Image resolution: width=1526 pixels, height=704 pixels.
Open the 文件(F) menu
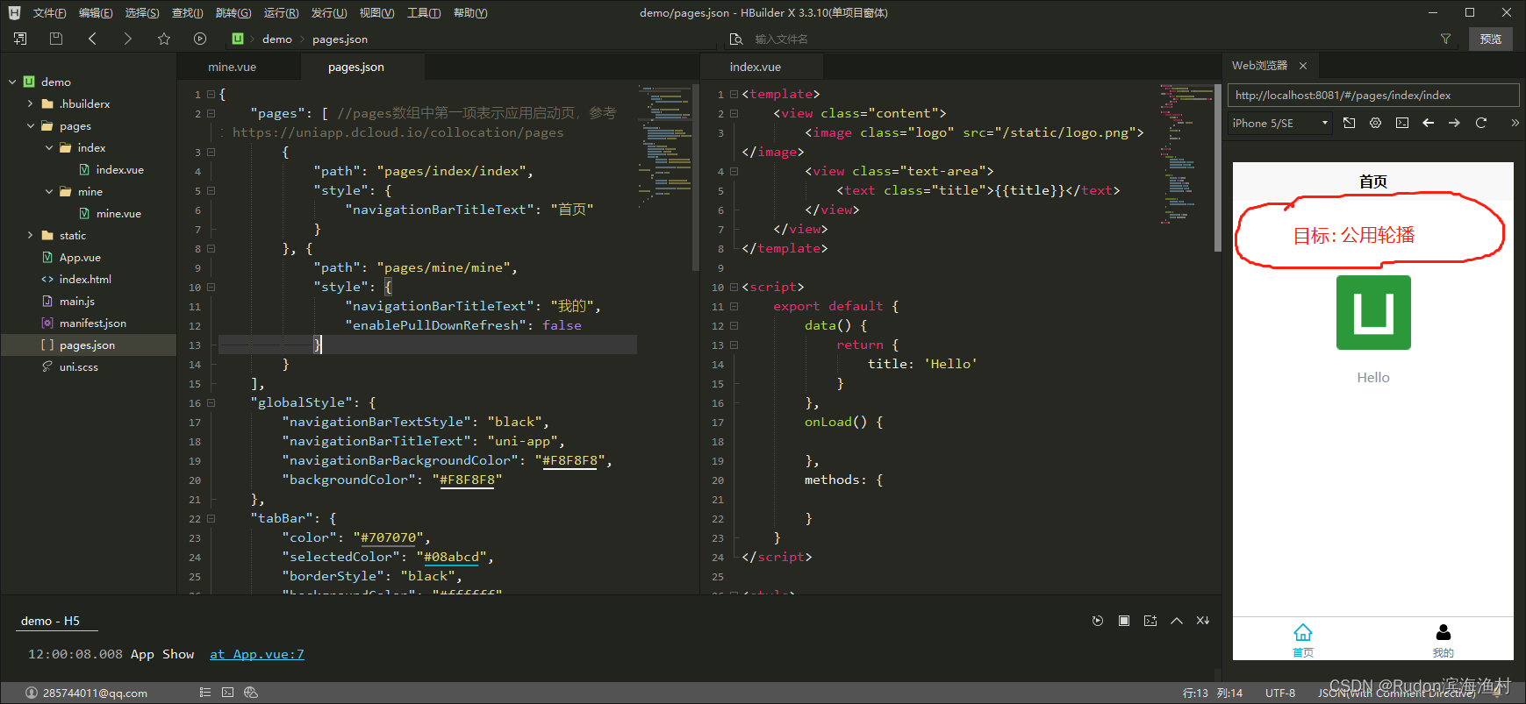pyautogui.click(x=49, y=12)
